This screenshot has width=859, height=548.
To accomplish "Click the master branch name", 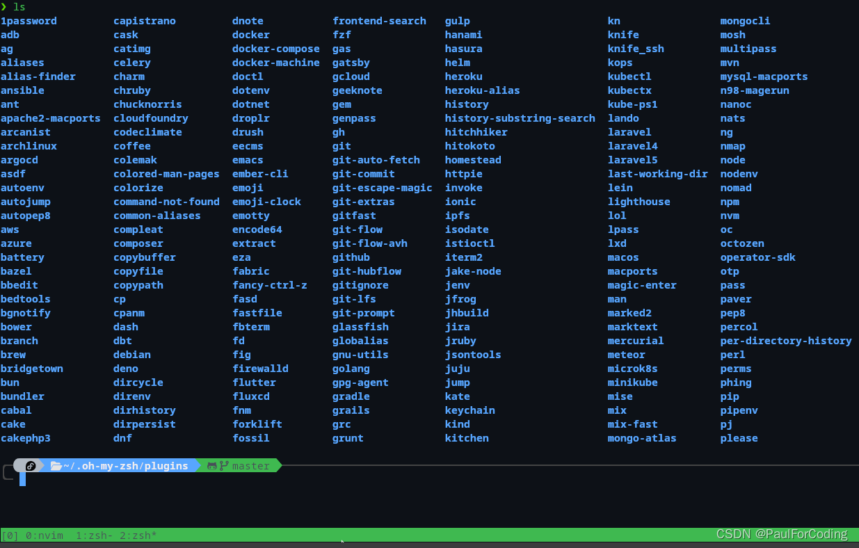I will click(250, 466).
